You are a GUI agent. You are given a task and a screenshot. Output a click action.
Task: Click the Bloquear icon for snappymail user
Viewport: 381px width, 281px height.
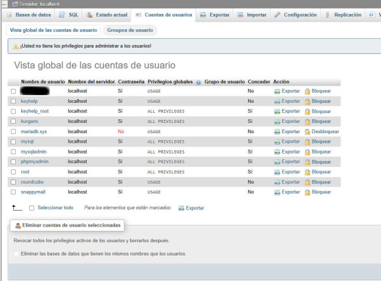point(307,192)
